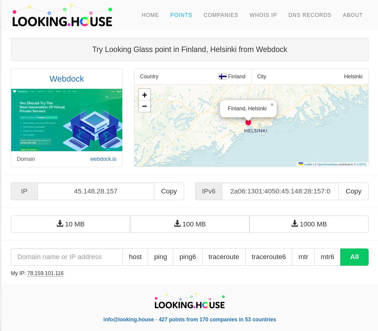
Task: Visit the ABOUT page
Action: pos(353,15)
